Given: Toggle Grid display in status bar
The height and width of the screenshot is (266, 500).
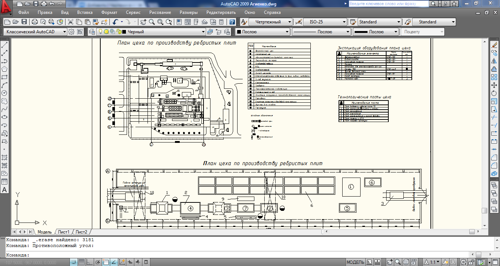Looking at the screenshot, I should point(82,262).
